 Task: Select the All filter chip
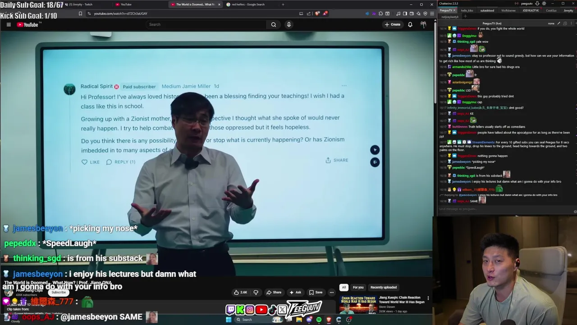344,287
